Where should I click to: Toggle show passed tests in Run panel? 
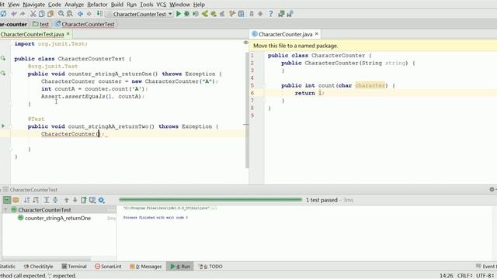(7, 200)
